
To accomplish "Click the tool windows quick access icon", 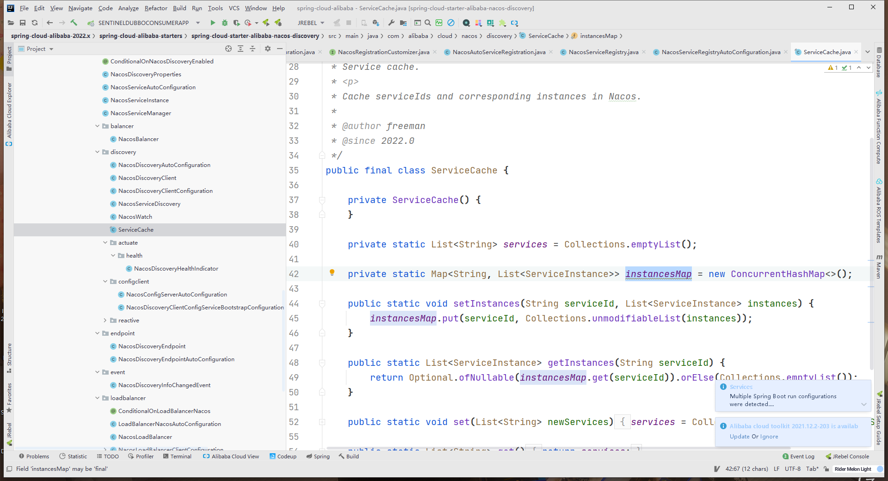I will (x=9, y=469).
